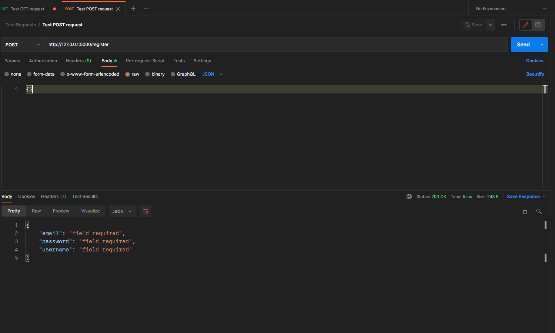555x333 pixels.
Task: Open the Params tab
Action: pos(12,61)
